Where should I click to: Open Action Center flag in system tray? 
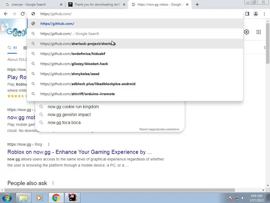tap(230, 198)
